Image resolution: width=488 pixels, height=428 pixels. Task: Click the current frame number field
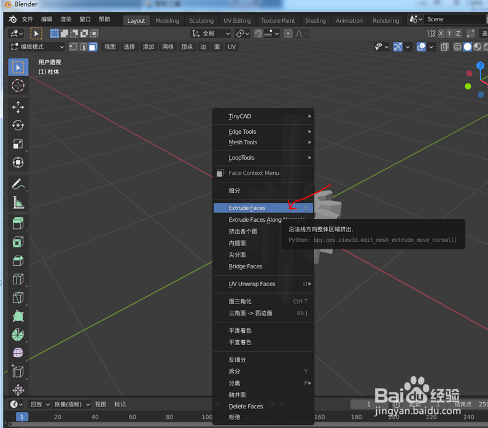(x=369, y=404)
